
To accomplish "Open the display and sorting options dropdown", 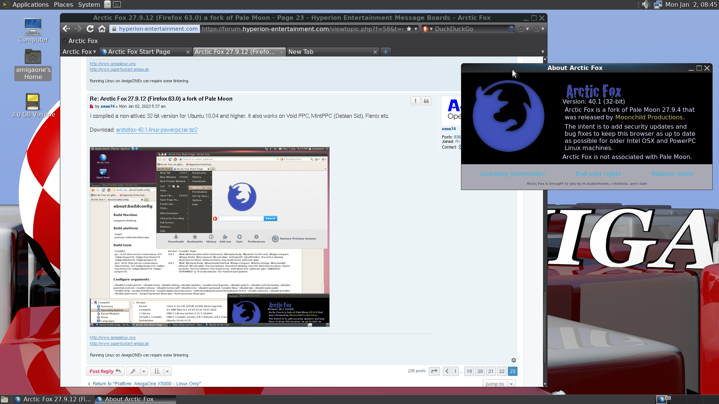I will [161, 371].
